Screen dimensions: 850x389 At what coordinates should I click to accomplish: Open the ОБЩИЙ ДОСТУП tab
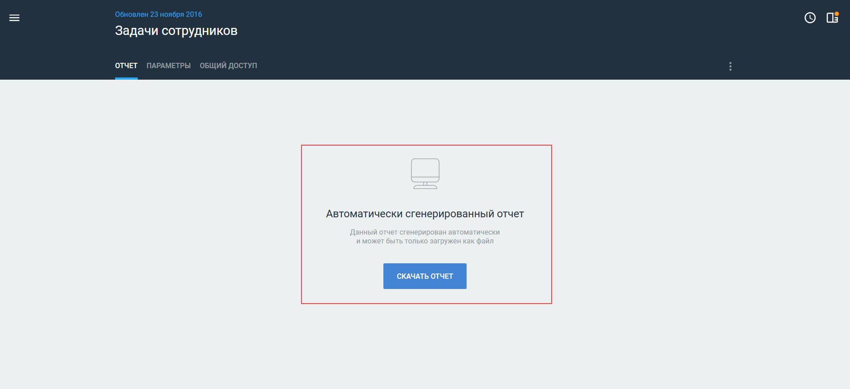pyautogui.click(x=228, y=65)
